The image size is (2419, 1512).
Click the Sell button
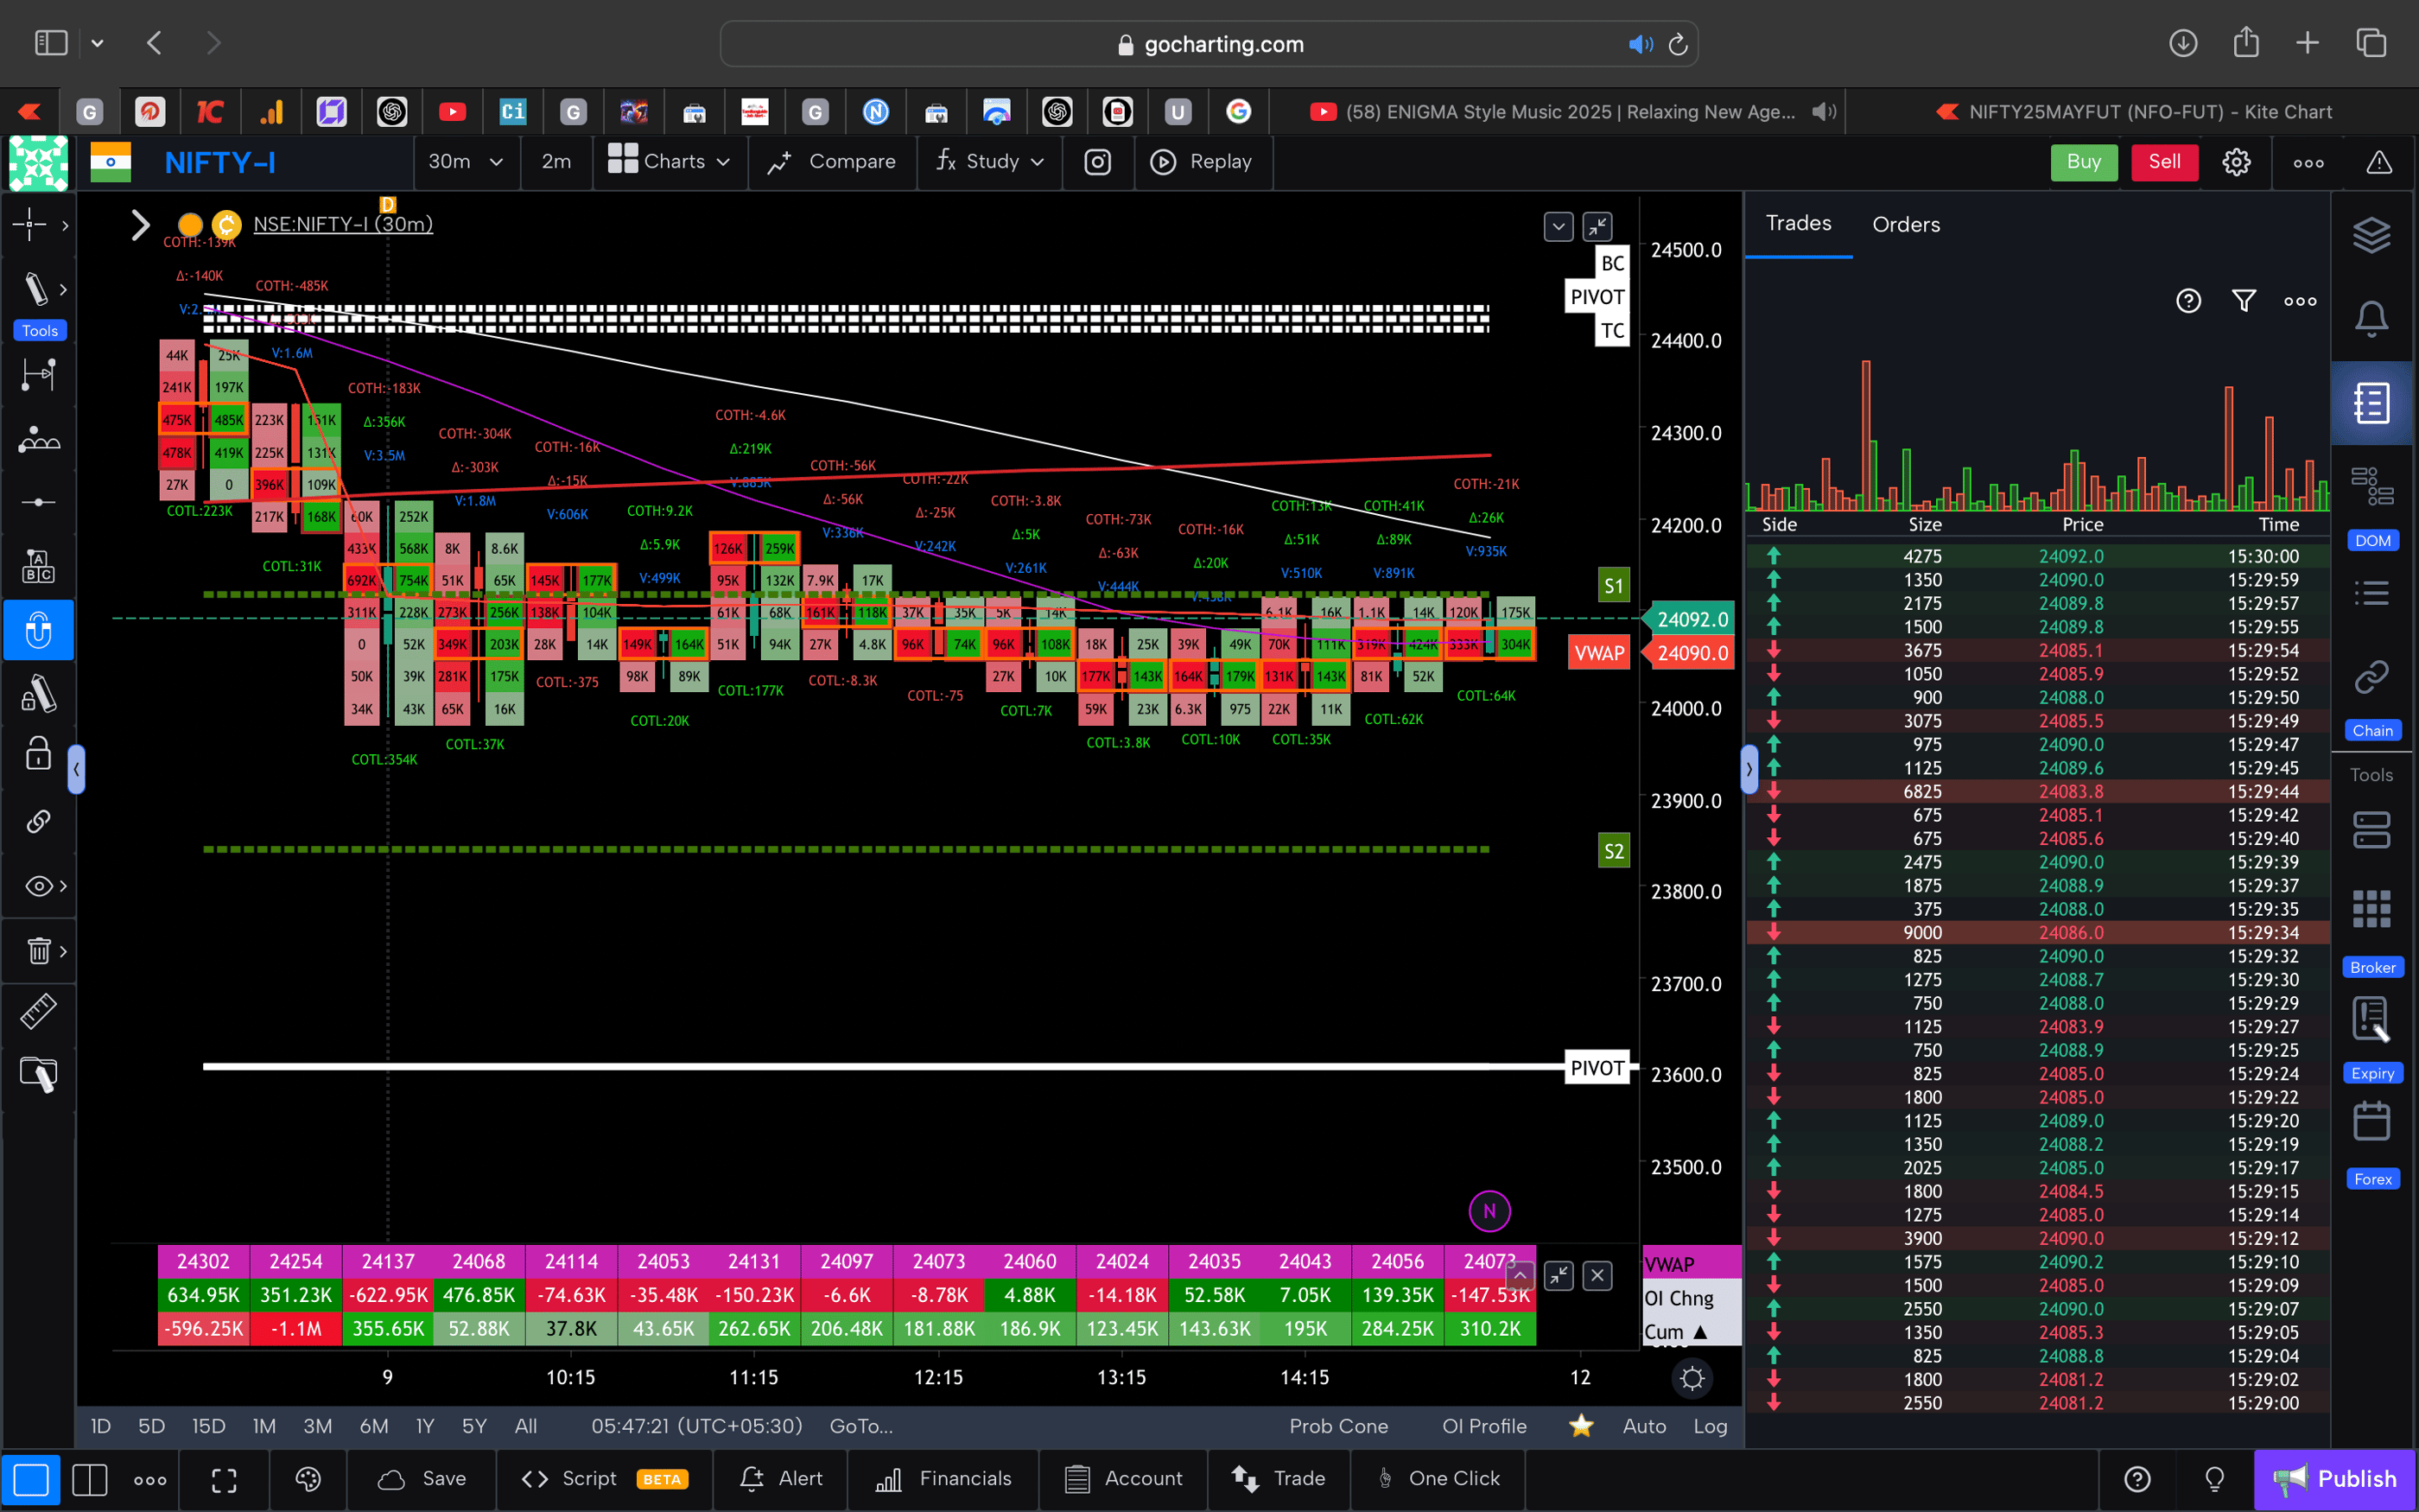click(x=2163, y=161)
